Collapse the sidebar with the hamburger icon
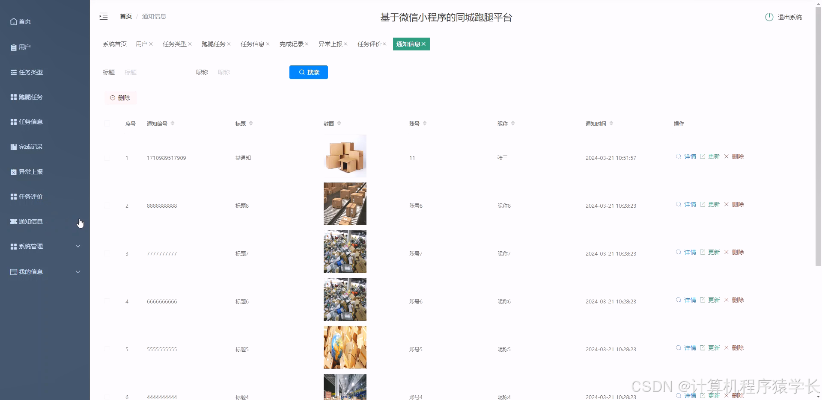822x400 pixels. 103,16
